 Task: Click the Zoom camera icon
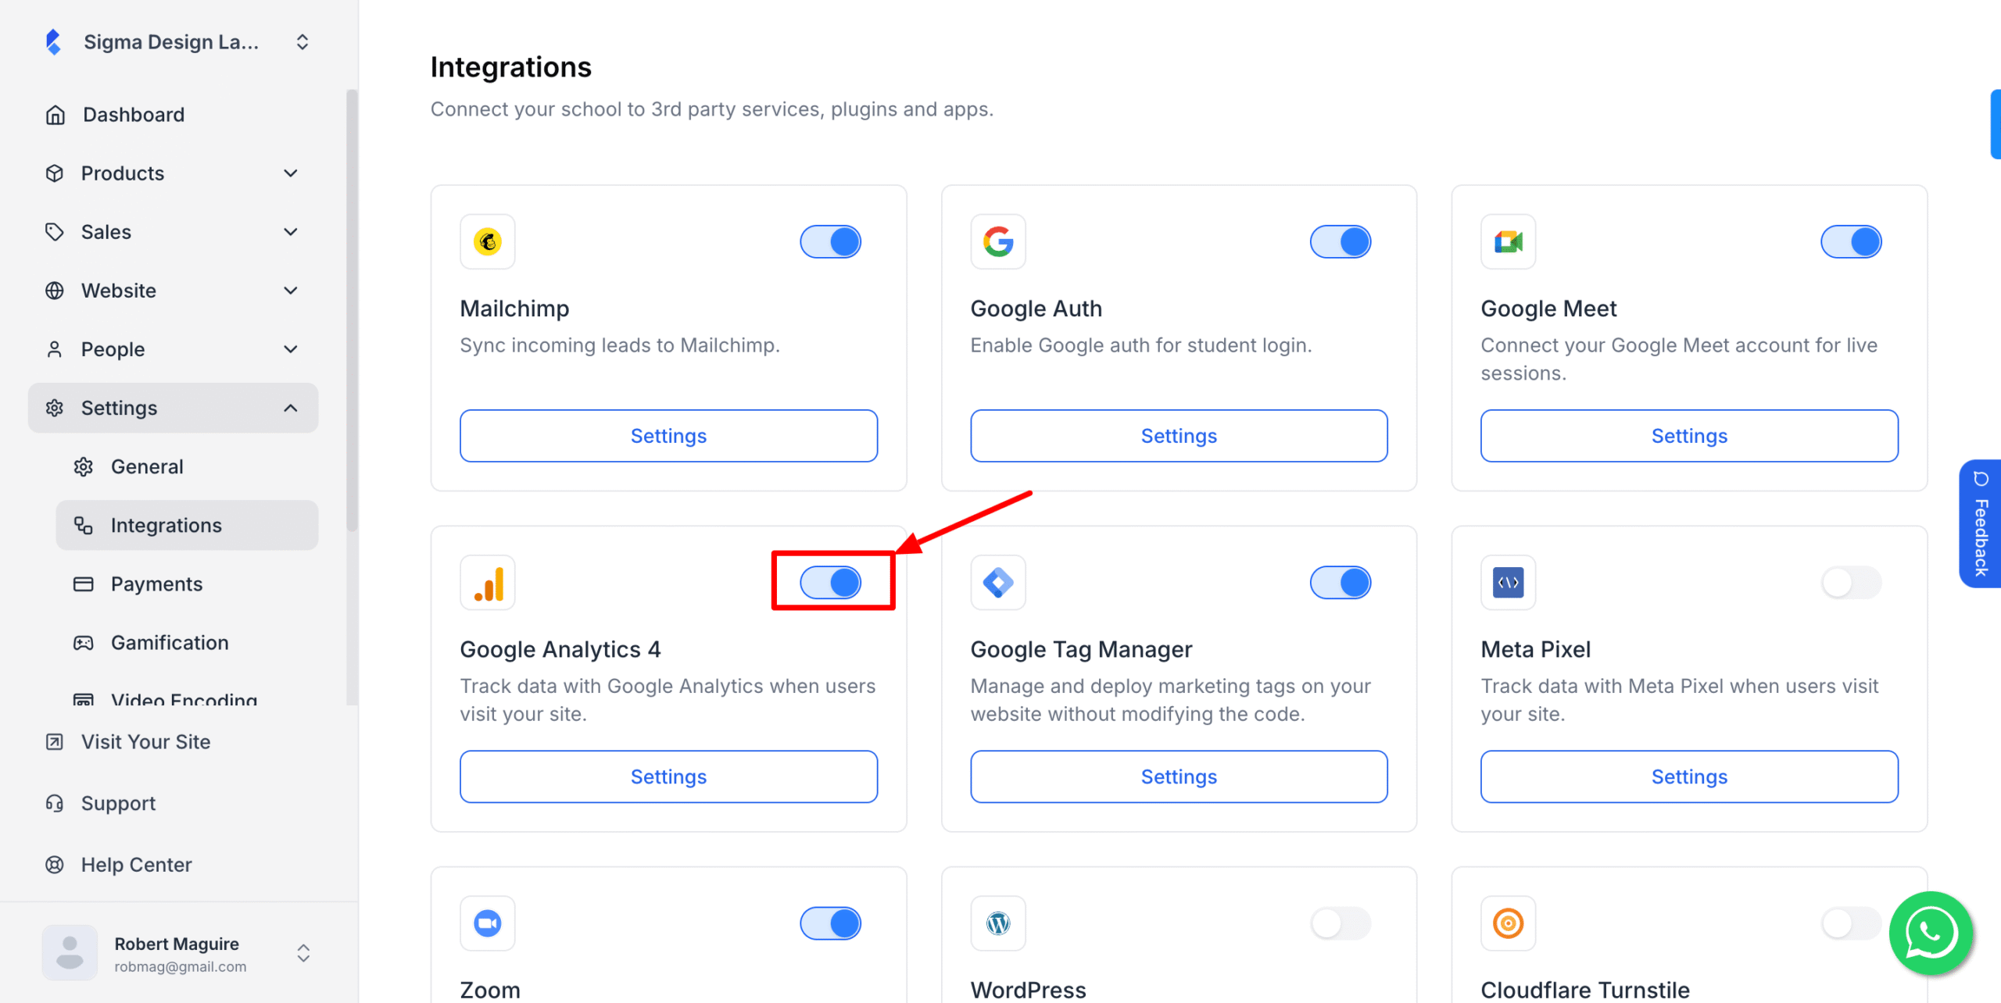click(487, 923)
